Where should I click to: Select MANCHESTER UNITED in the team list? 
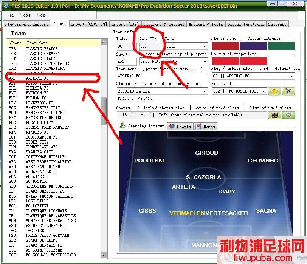[53, 113]
